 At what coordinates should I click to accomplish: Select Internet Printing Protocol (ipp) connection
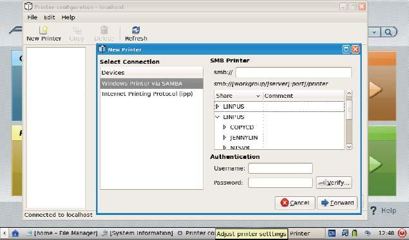click(151, 94)
